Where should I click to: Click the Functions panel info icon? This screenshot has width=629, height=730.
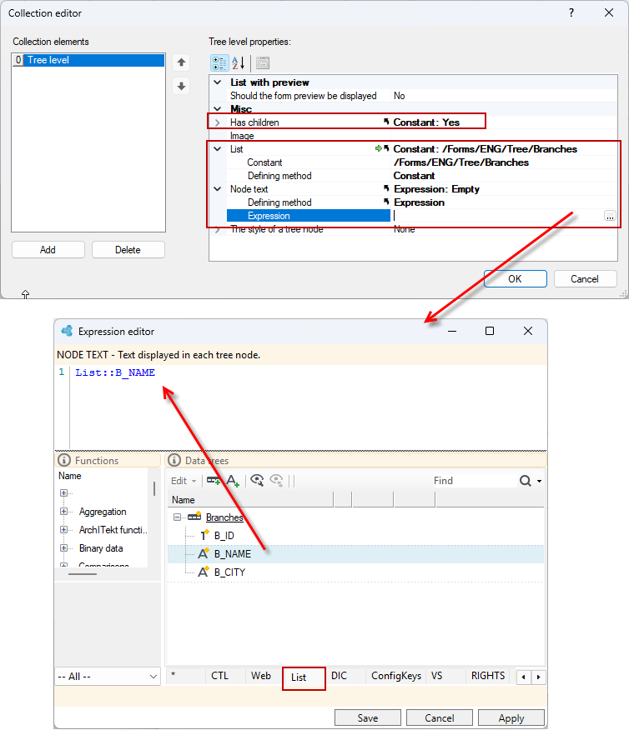[64, 461]
